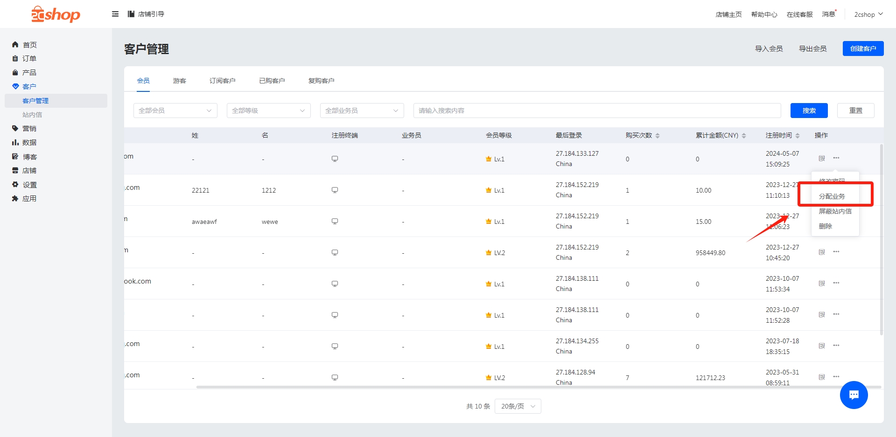
Task: Click the 创建客户 button
Action: pyautogui.click(x=863, y=49)
